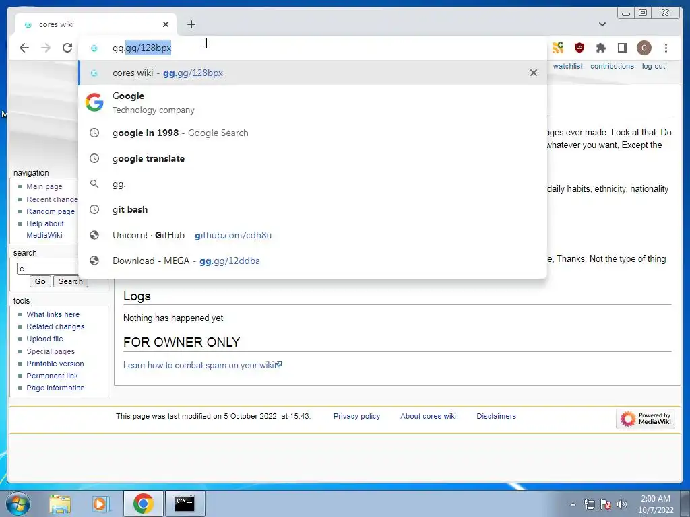Open the Privacy policy footer link
Screen dimensions: 690x517
(357, 416)
